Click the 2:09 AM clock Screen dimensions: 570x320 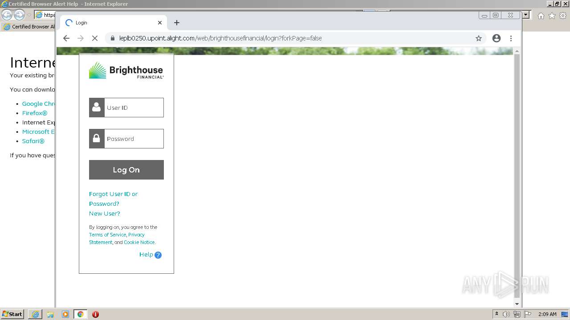tap(547, 314)
